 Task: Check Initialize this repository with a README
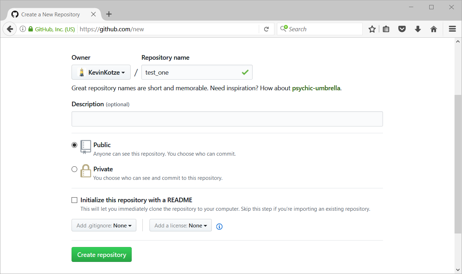(74, 200)
